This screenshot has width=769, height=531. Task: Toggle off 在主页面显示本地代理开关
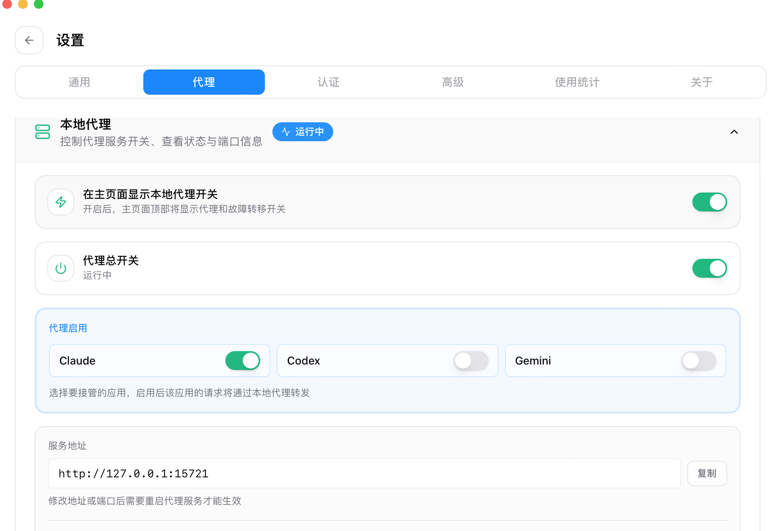[x=709, y=202]
